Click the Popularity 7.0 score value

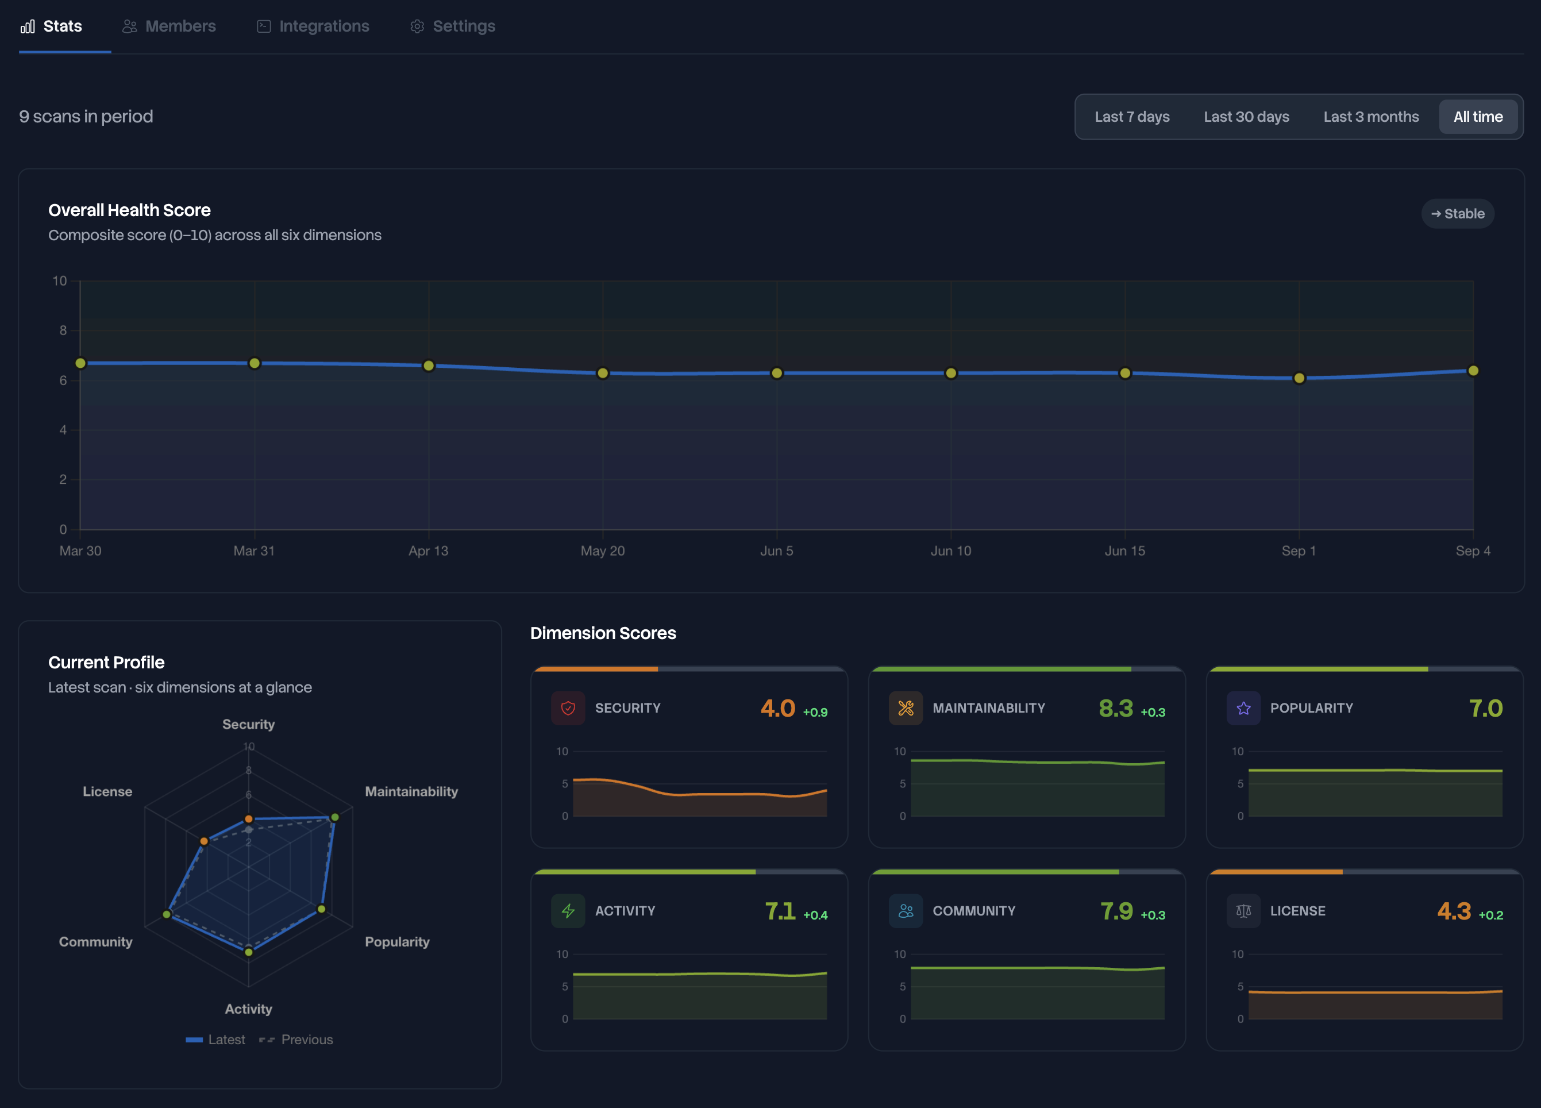pos(1485,709)
